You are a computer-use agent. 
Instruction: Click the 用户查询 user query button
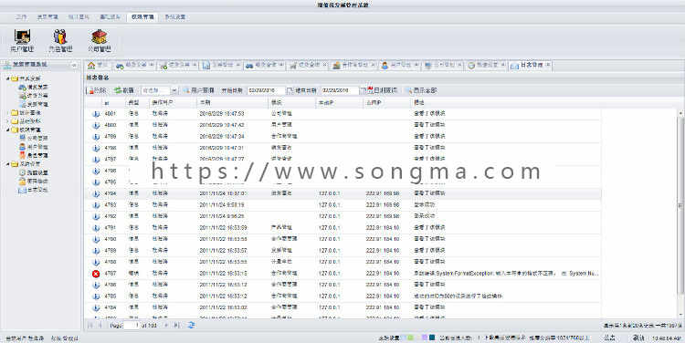[x=199, y=90]
